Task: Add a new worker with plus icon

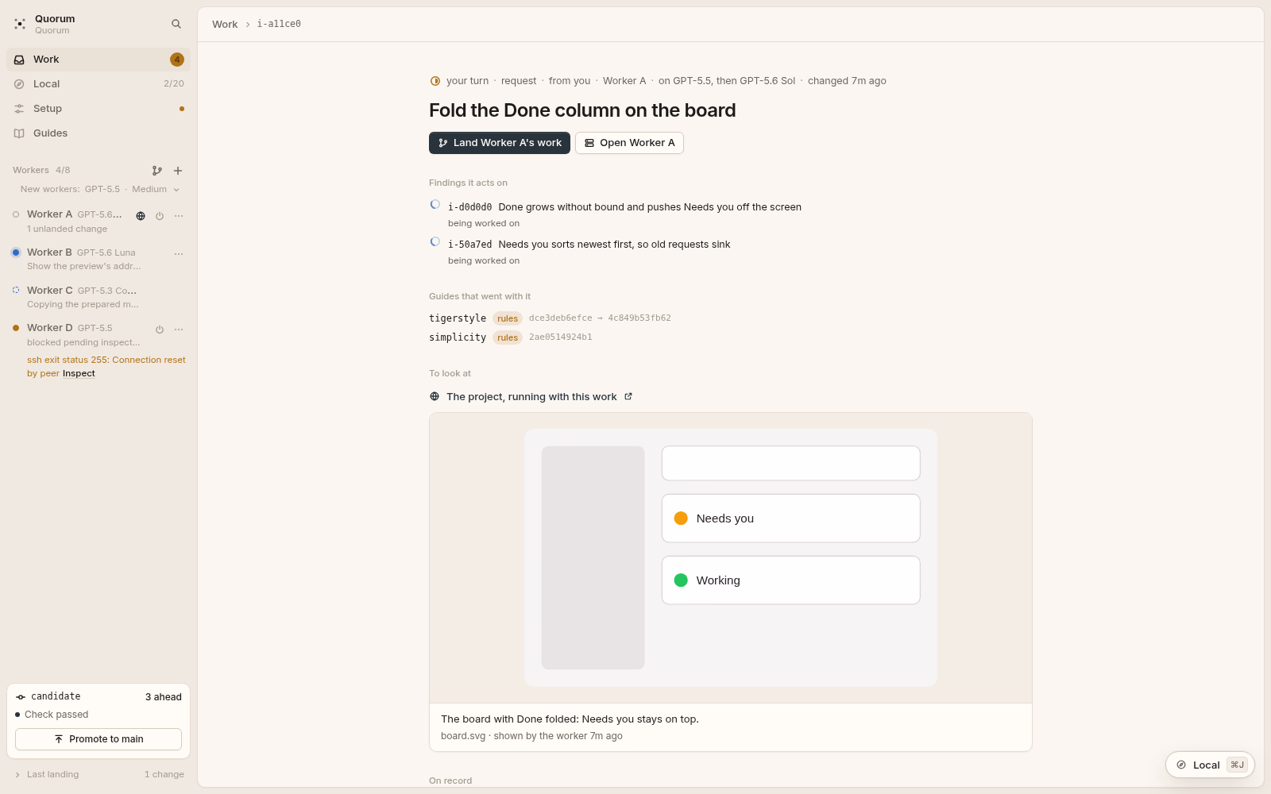Action: click(x=178, y=171)
